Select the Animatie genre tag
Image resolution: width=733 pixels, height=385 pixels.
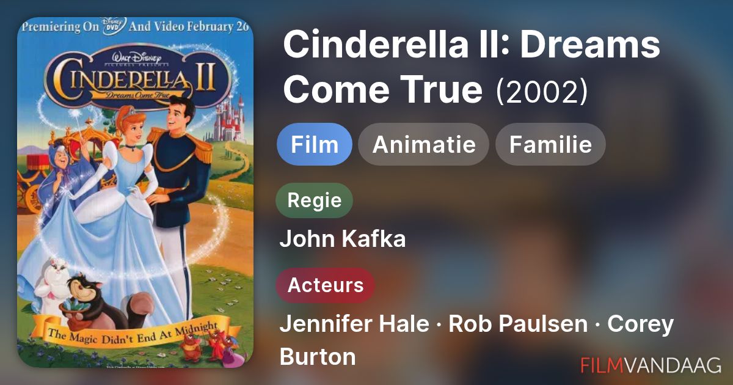(423, 145)
